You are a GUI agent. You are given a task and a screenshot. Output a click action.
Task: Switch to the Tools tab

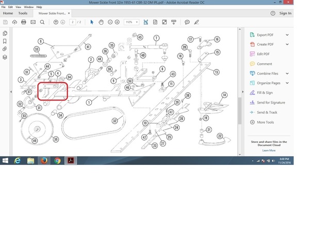[x=23, y=13]
